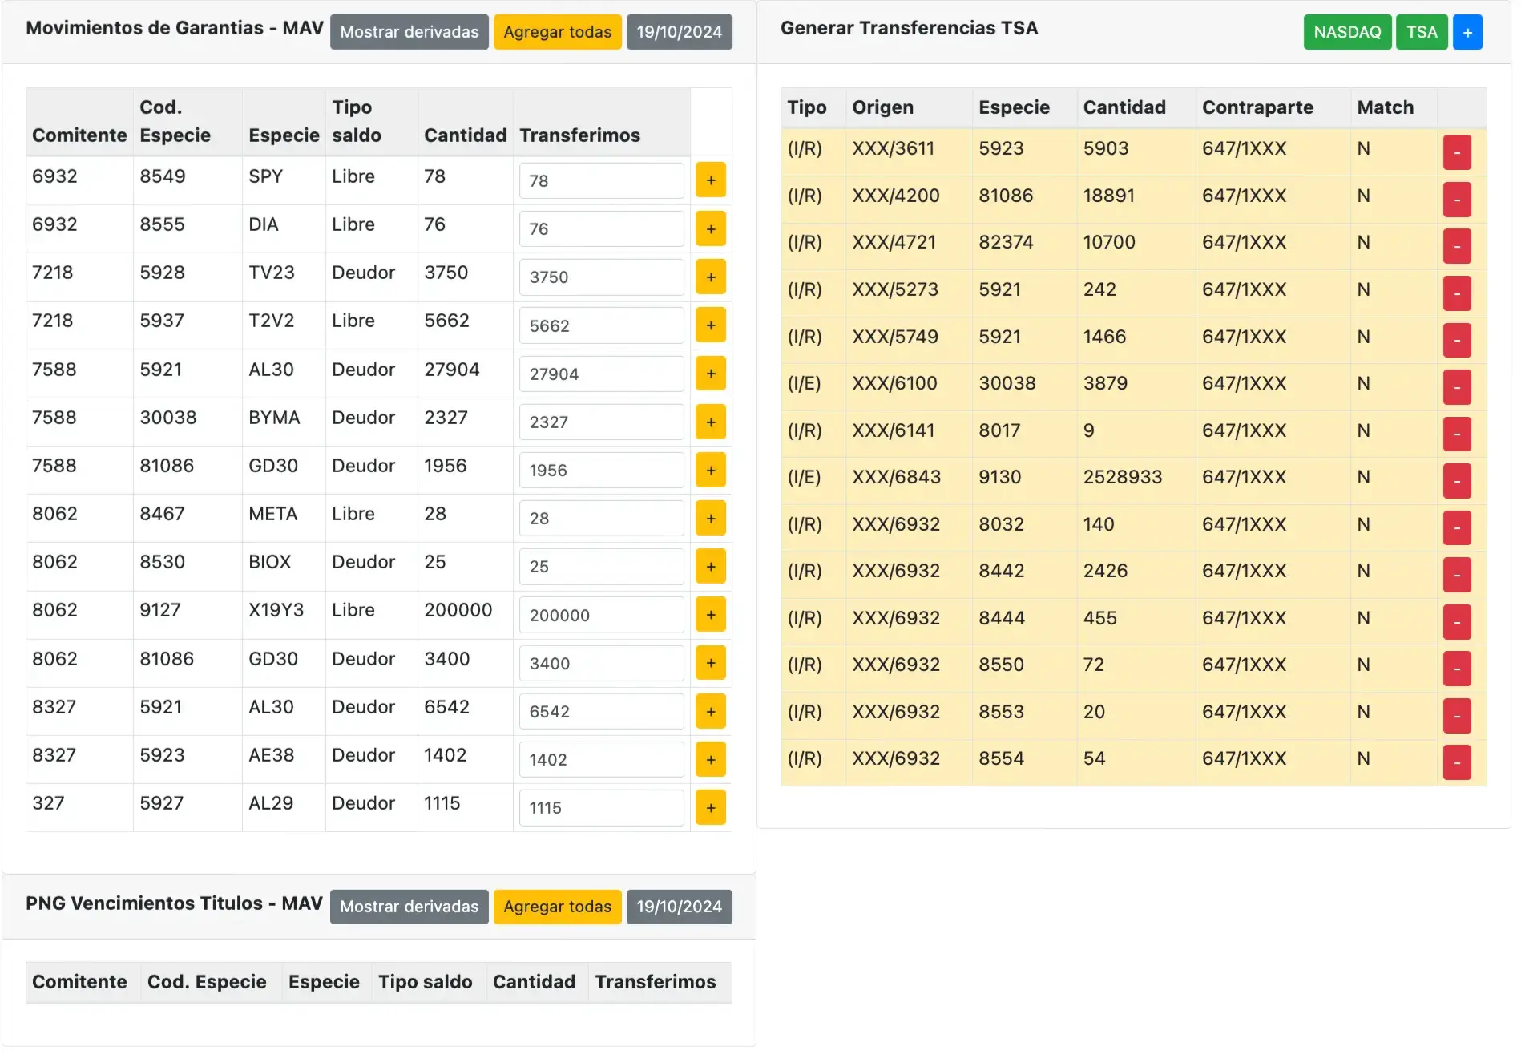Click the blue plus button beside TSA

pos(1467,32)
